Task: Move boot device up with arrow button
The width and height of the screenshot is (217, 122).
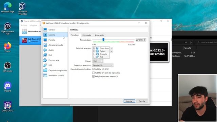Action: pos(112,48)
